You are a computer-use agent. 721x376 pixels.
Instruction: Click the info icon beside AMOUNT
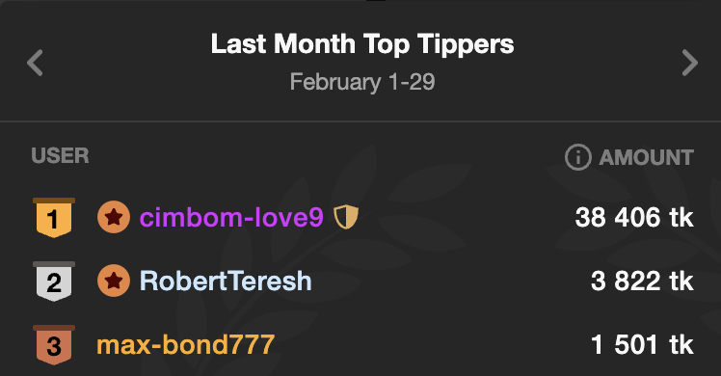(x=577, y=157)
